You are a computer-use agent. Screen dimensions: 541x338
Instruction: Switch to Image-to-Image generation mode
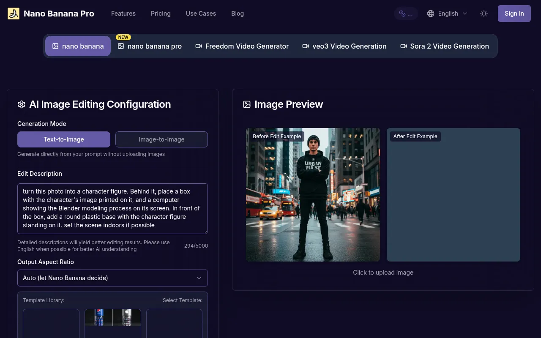161,139
